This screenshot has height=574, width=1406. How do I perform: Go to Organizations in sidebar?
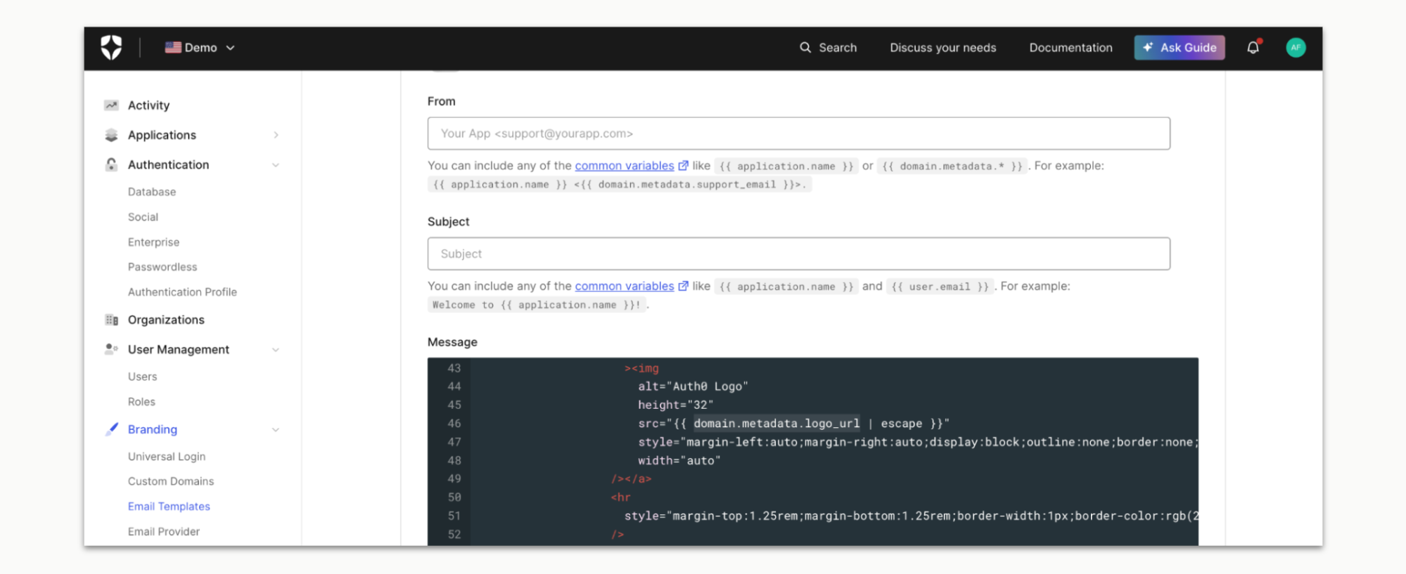166,320
